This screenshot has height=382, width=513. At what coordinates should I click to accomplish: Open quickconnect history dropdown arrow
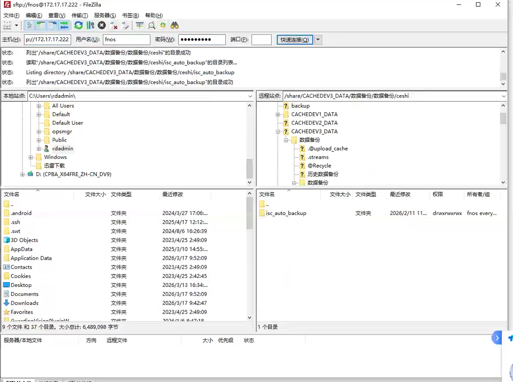click(x=318, y=40)
